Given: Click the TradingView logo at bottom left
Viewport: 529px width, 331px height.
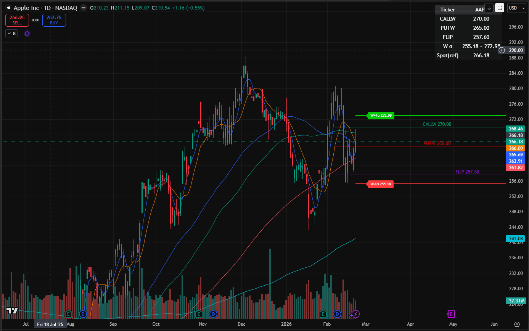Looking at the screenshot, I should 11,310.
